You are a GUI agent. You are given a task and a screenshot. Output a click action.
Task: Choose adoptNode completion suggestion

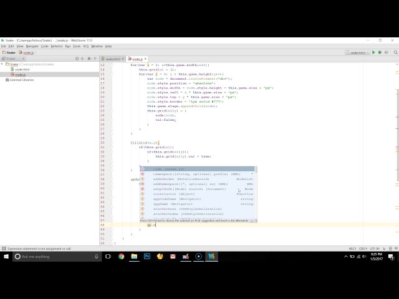[x=197, y=189]
